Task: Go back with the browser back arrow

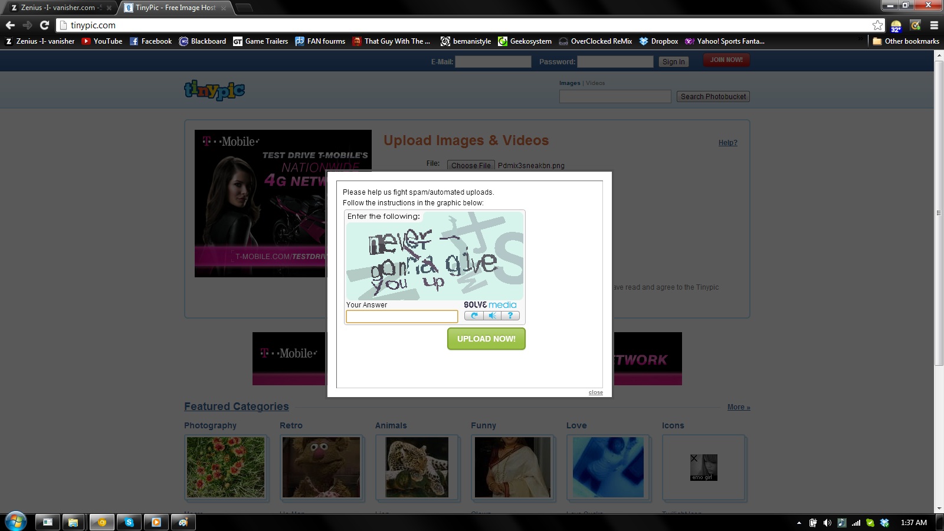Action: [x=10, y=25]
